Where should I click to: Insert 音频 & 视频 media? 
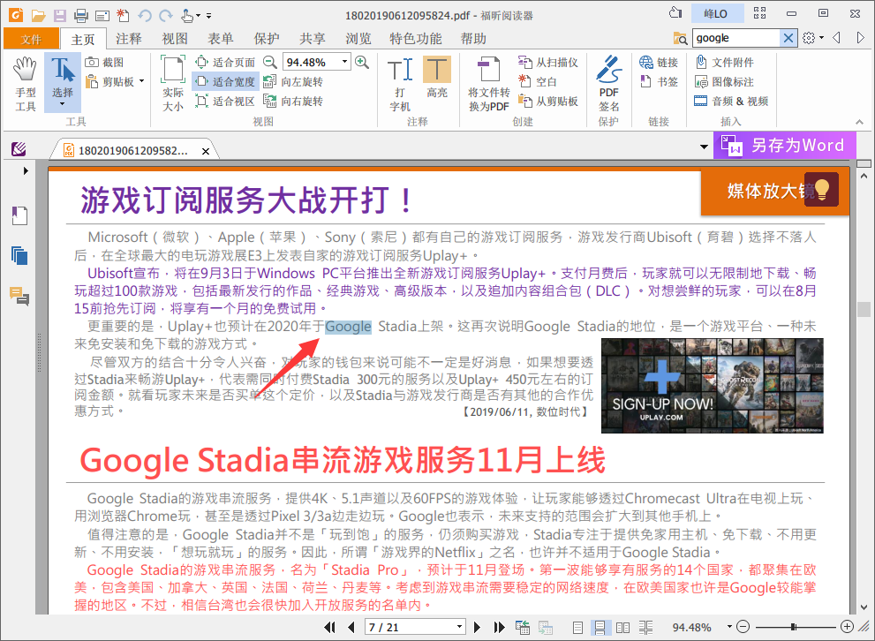coord(731,102)
